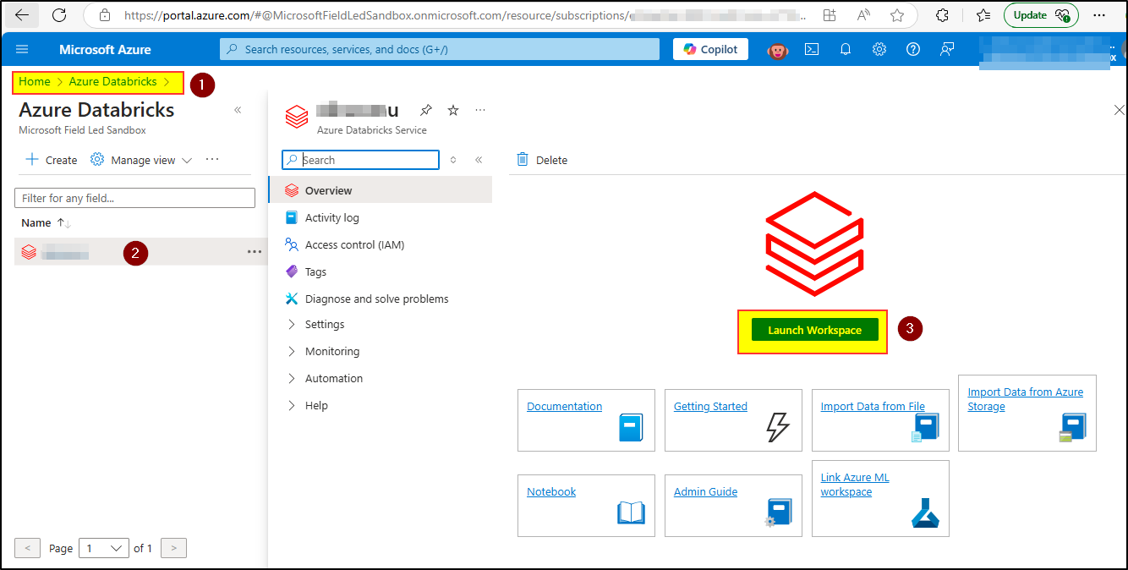Open Import Data from Azure Storage link

[1025, 399]
